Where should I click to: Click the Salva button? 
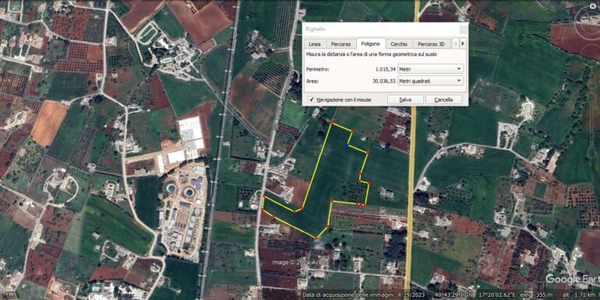[x=405, y=99]
